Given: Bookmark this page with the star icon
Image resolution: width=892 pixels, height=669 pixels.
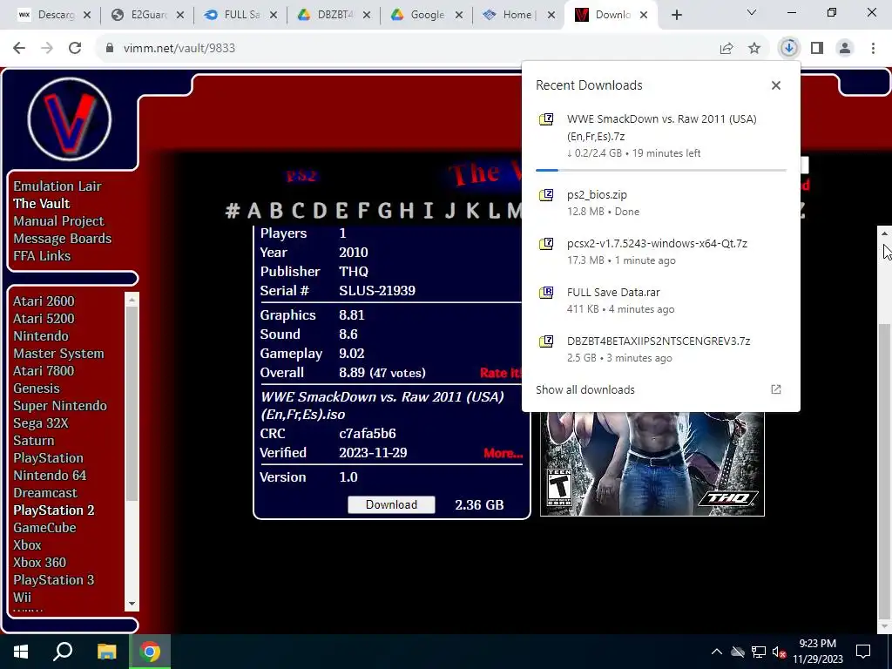Looking at the screenshot, I should pos(754,49).
